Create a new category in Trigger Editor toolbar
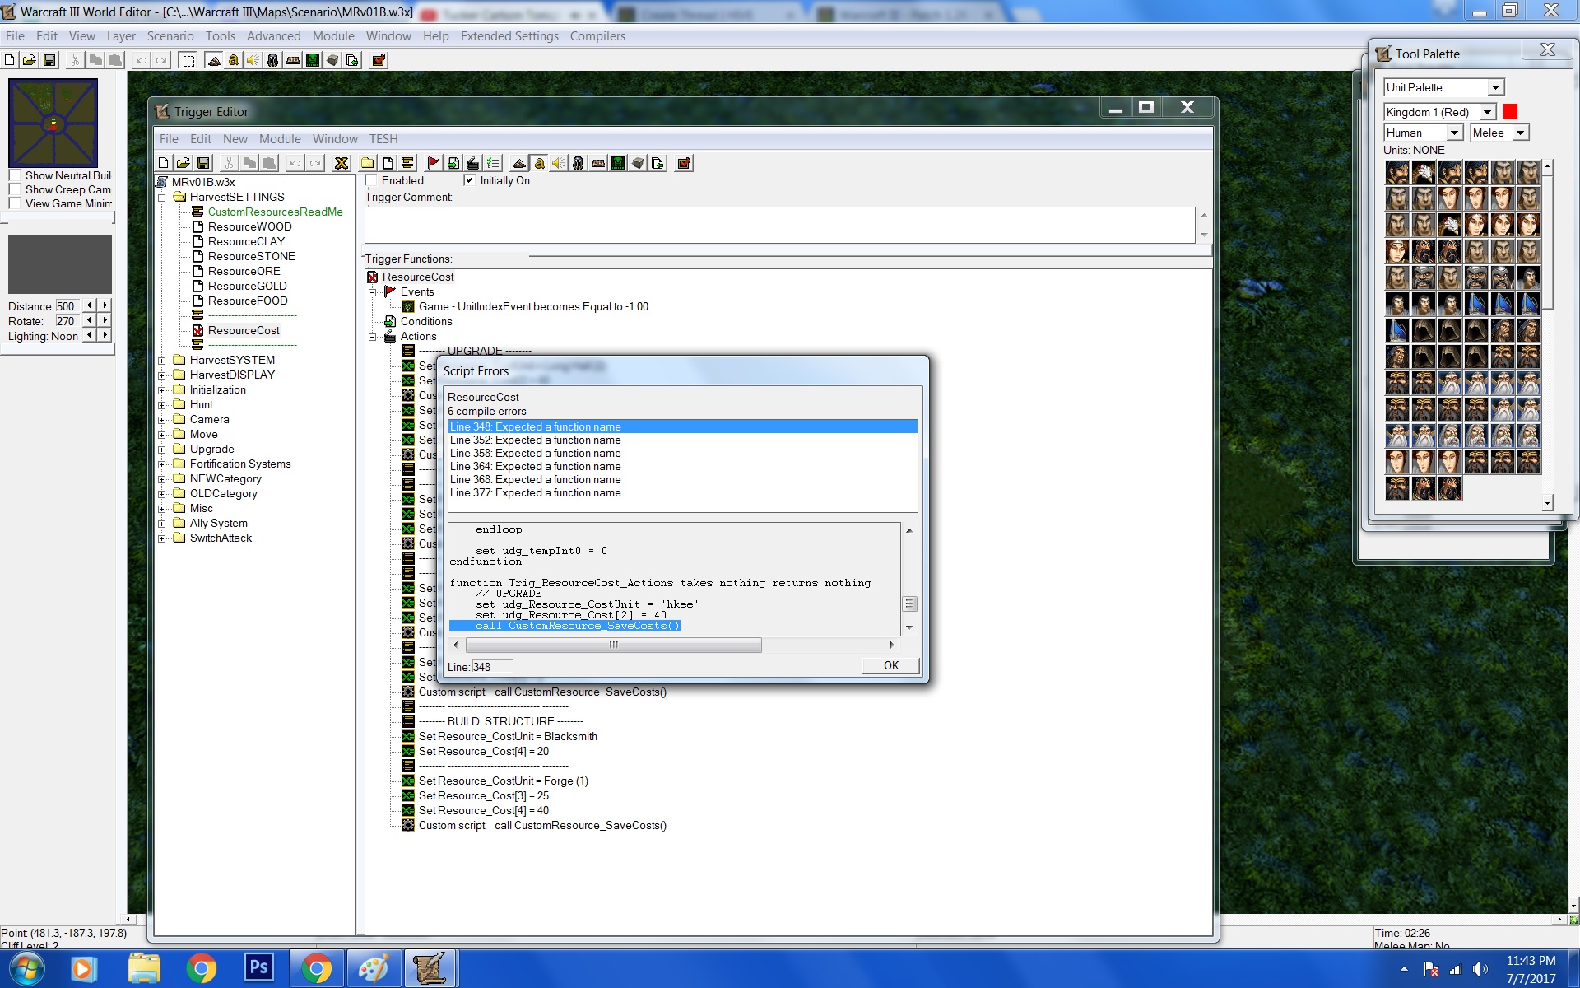The image size is (1580, 988). pyautogui.click(x=368, y=163)
